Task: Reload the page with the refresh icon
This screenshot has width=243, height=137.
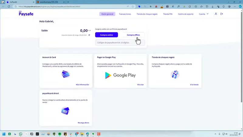Action: 9,6
